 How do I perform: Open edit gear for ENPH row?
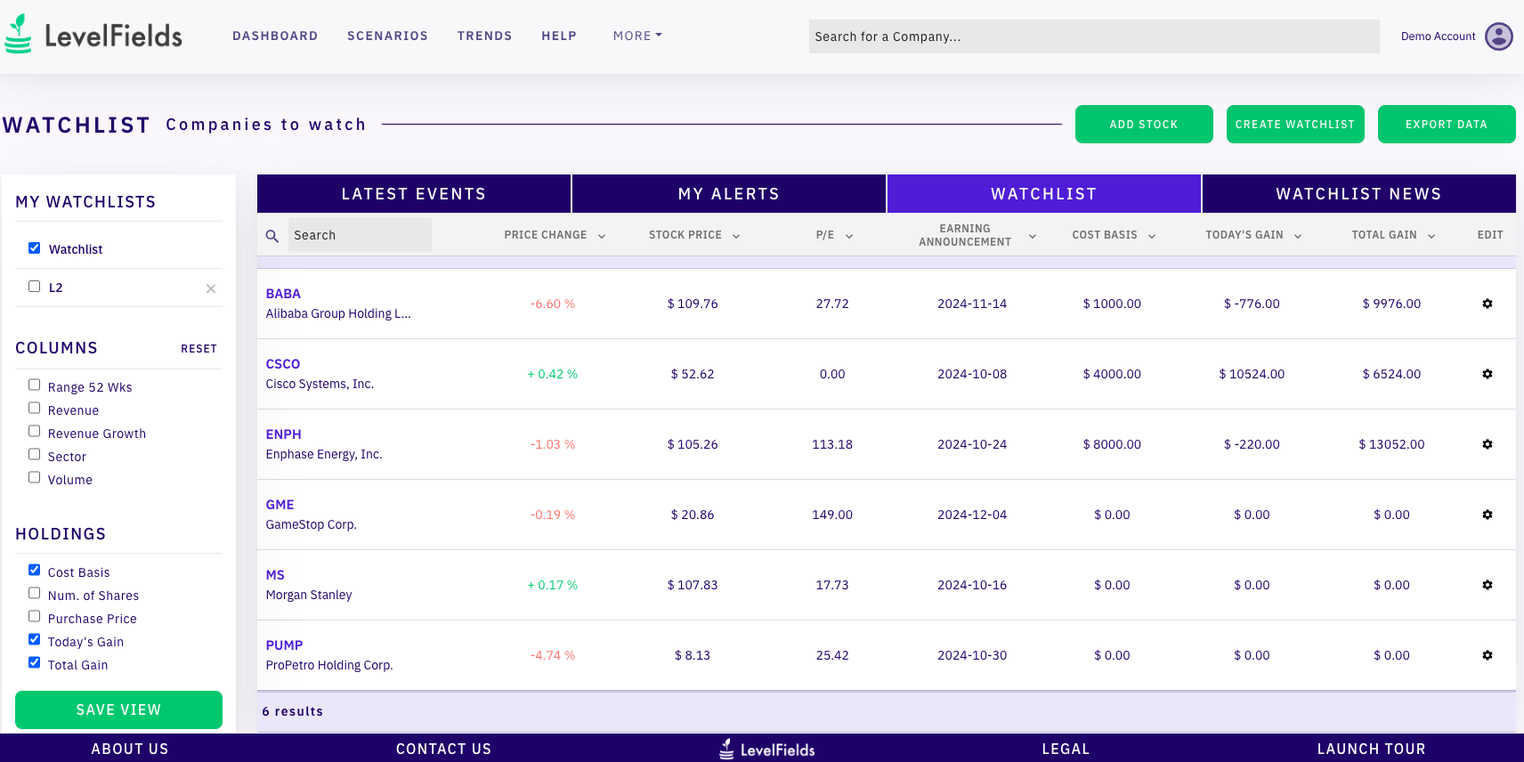(x=1488, y=444)
